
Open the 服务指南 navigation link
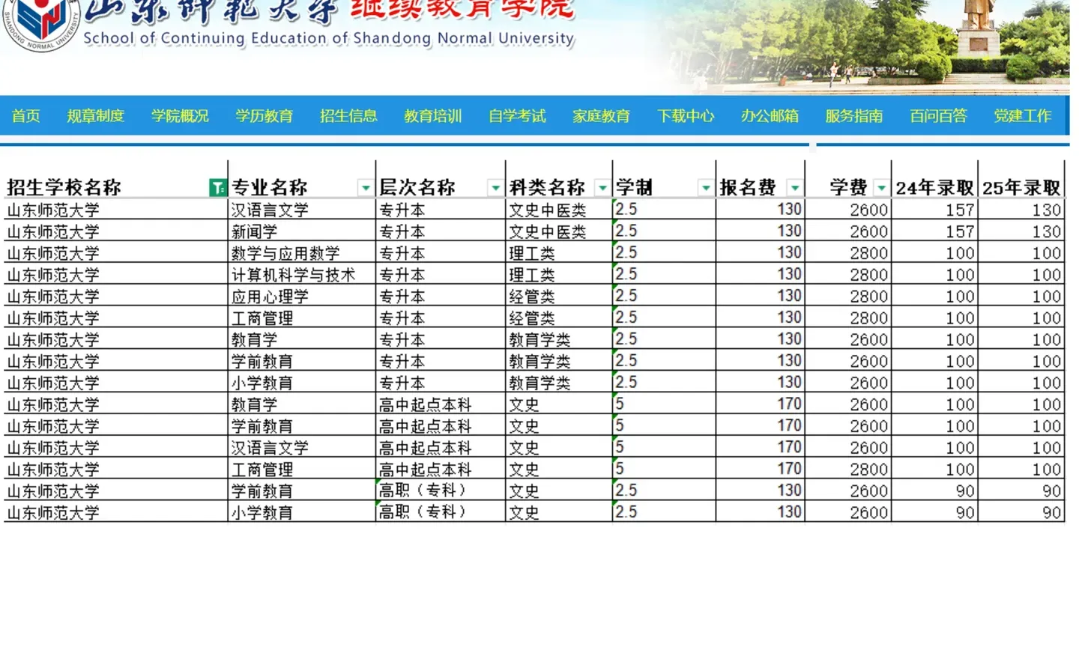point(854,116)
